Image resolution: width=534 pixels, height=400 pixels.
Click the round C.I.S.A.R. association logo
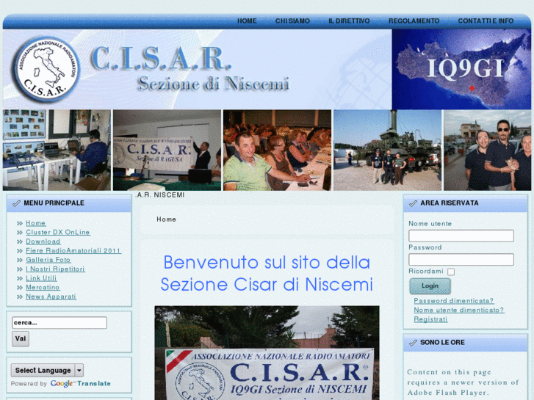(x=46, y=70)
